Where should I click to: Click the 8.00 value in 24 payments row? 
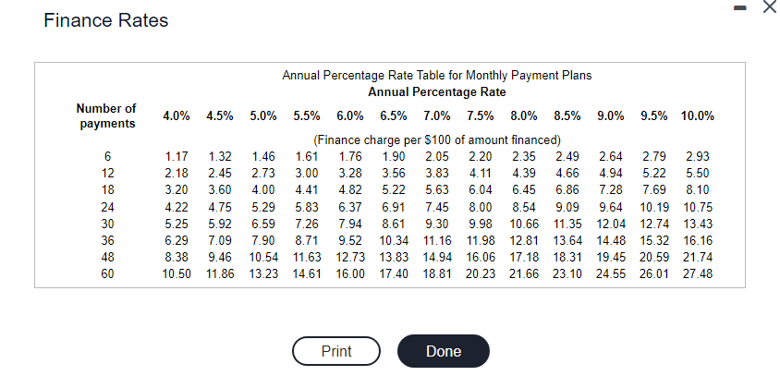coord(481,206)
